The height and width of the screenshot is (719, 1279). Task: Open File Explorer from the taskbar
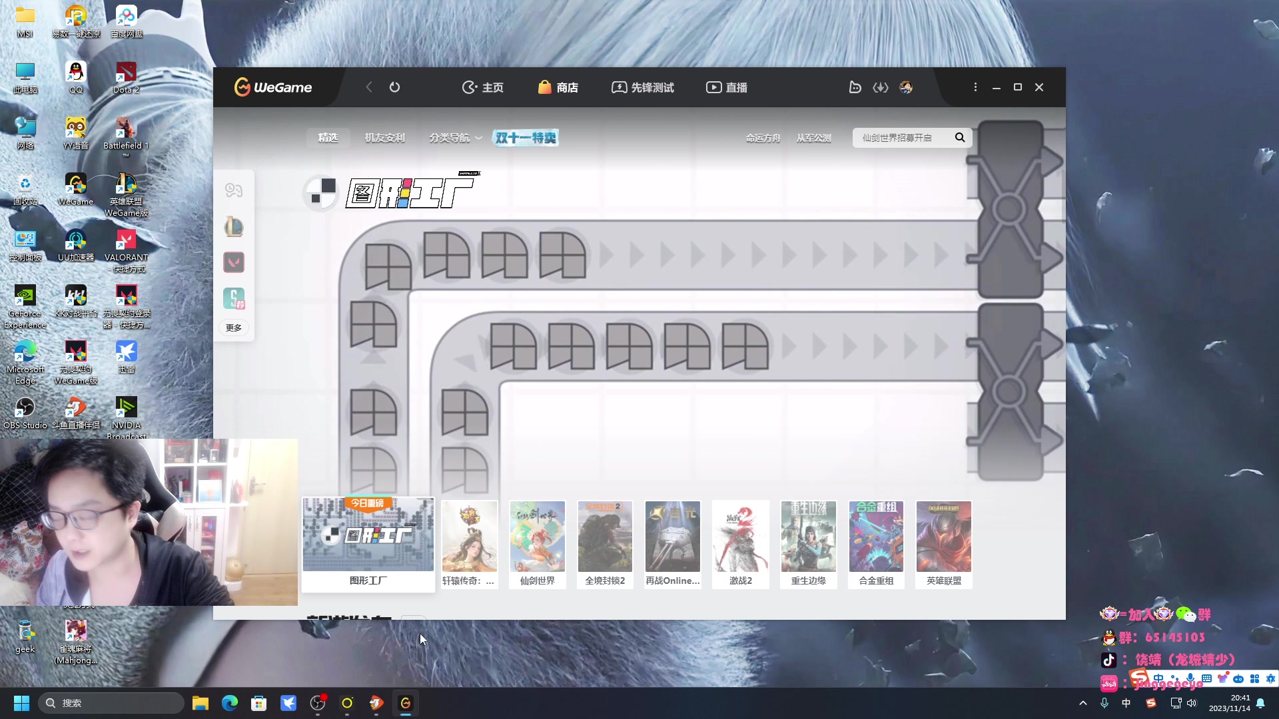[x=200, y=703]
